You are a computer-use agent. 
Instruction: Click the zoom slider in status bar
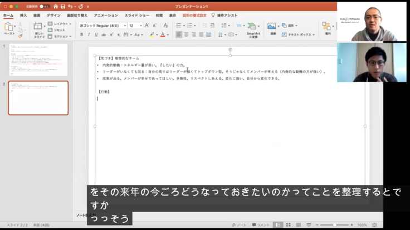coord(334,224)
